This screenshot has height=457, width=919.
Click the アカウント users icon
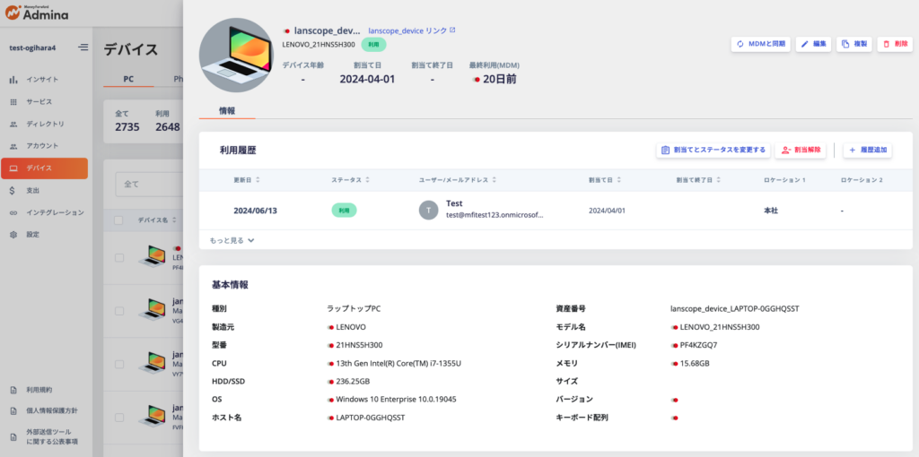[x=13, y=146]
